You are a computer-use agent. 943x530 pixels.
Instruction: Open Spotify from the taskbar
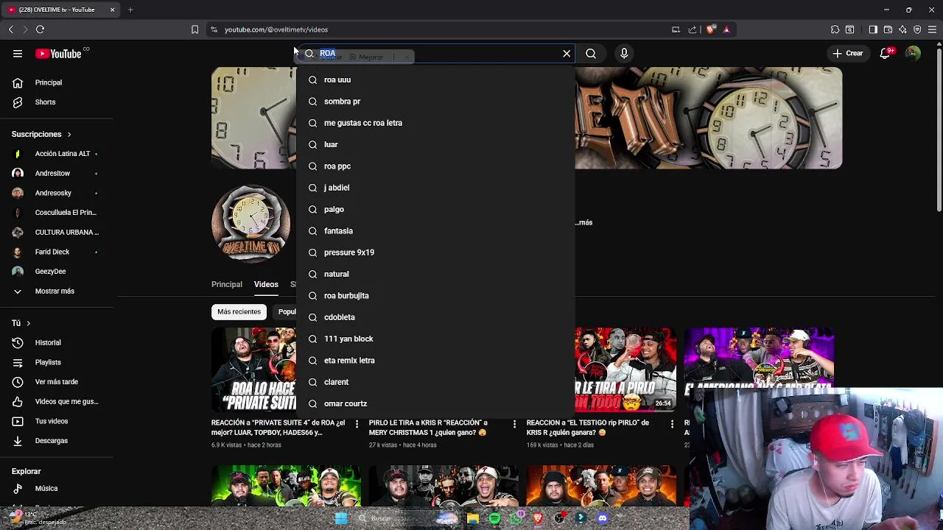pyautogui.click(x=494, y=518)
